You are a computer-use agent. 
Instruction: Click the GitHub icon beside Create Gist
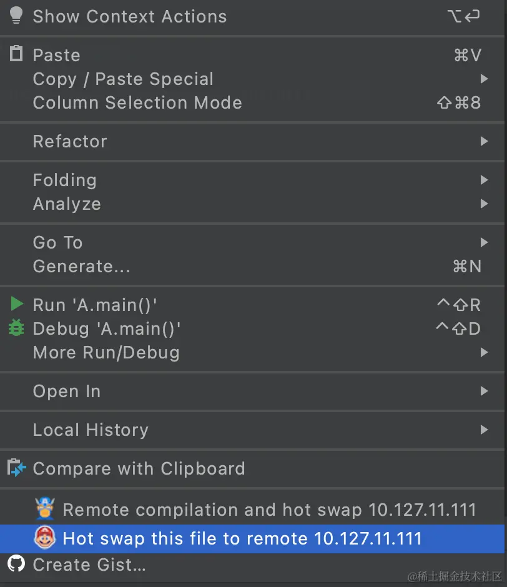pos(16,564)
